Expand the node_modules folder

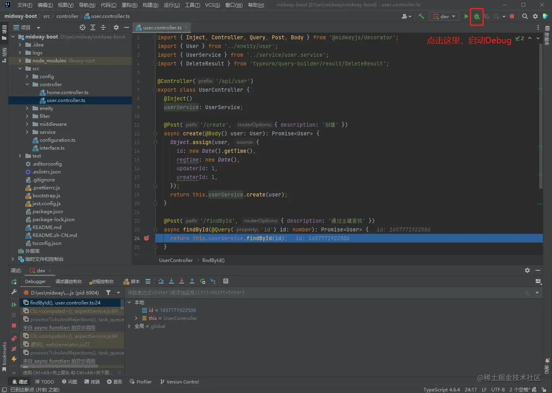(x=20, y=61)
